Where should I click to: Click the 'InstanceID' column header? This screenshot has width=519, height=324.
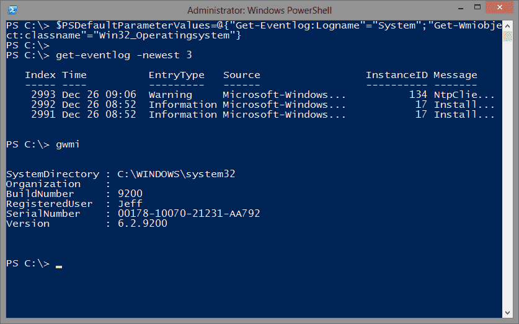(x=396, y=75)
